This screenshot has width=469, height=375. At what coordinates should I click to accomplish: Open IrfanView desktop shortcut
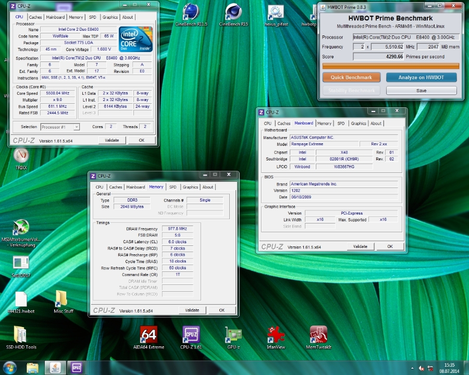tap(276, 338)
